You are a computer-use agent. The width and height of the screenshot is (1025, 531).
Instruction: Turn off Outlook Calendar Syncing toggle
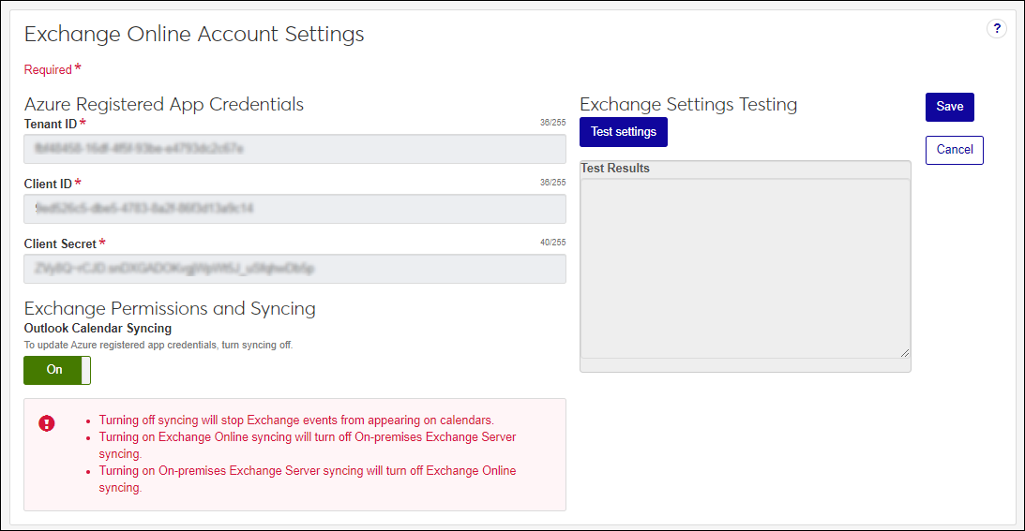coord(57,370)
